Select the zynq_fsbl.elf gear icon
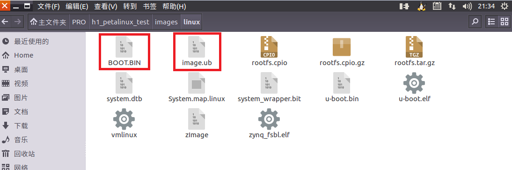512x170 pixels. [x=269, y=119]
